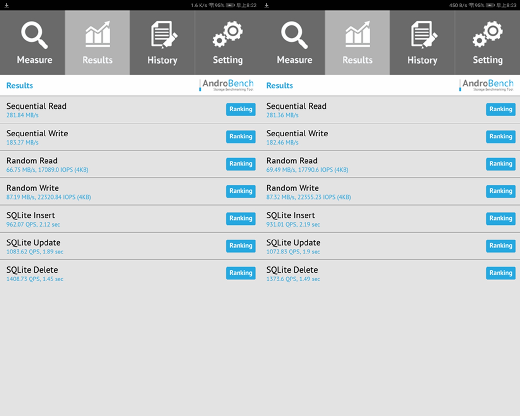This screenshot has width=520, height=416.
Task: Tap the Measure magnifier icon in left screenshot
Action: coord(34,35)
